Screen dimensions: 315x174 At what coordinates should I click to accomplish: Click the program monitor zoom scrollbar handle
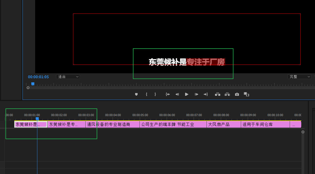click(x=28, y=88)
